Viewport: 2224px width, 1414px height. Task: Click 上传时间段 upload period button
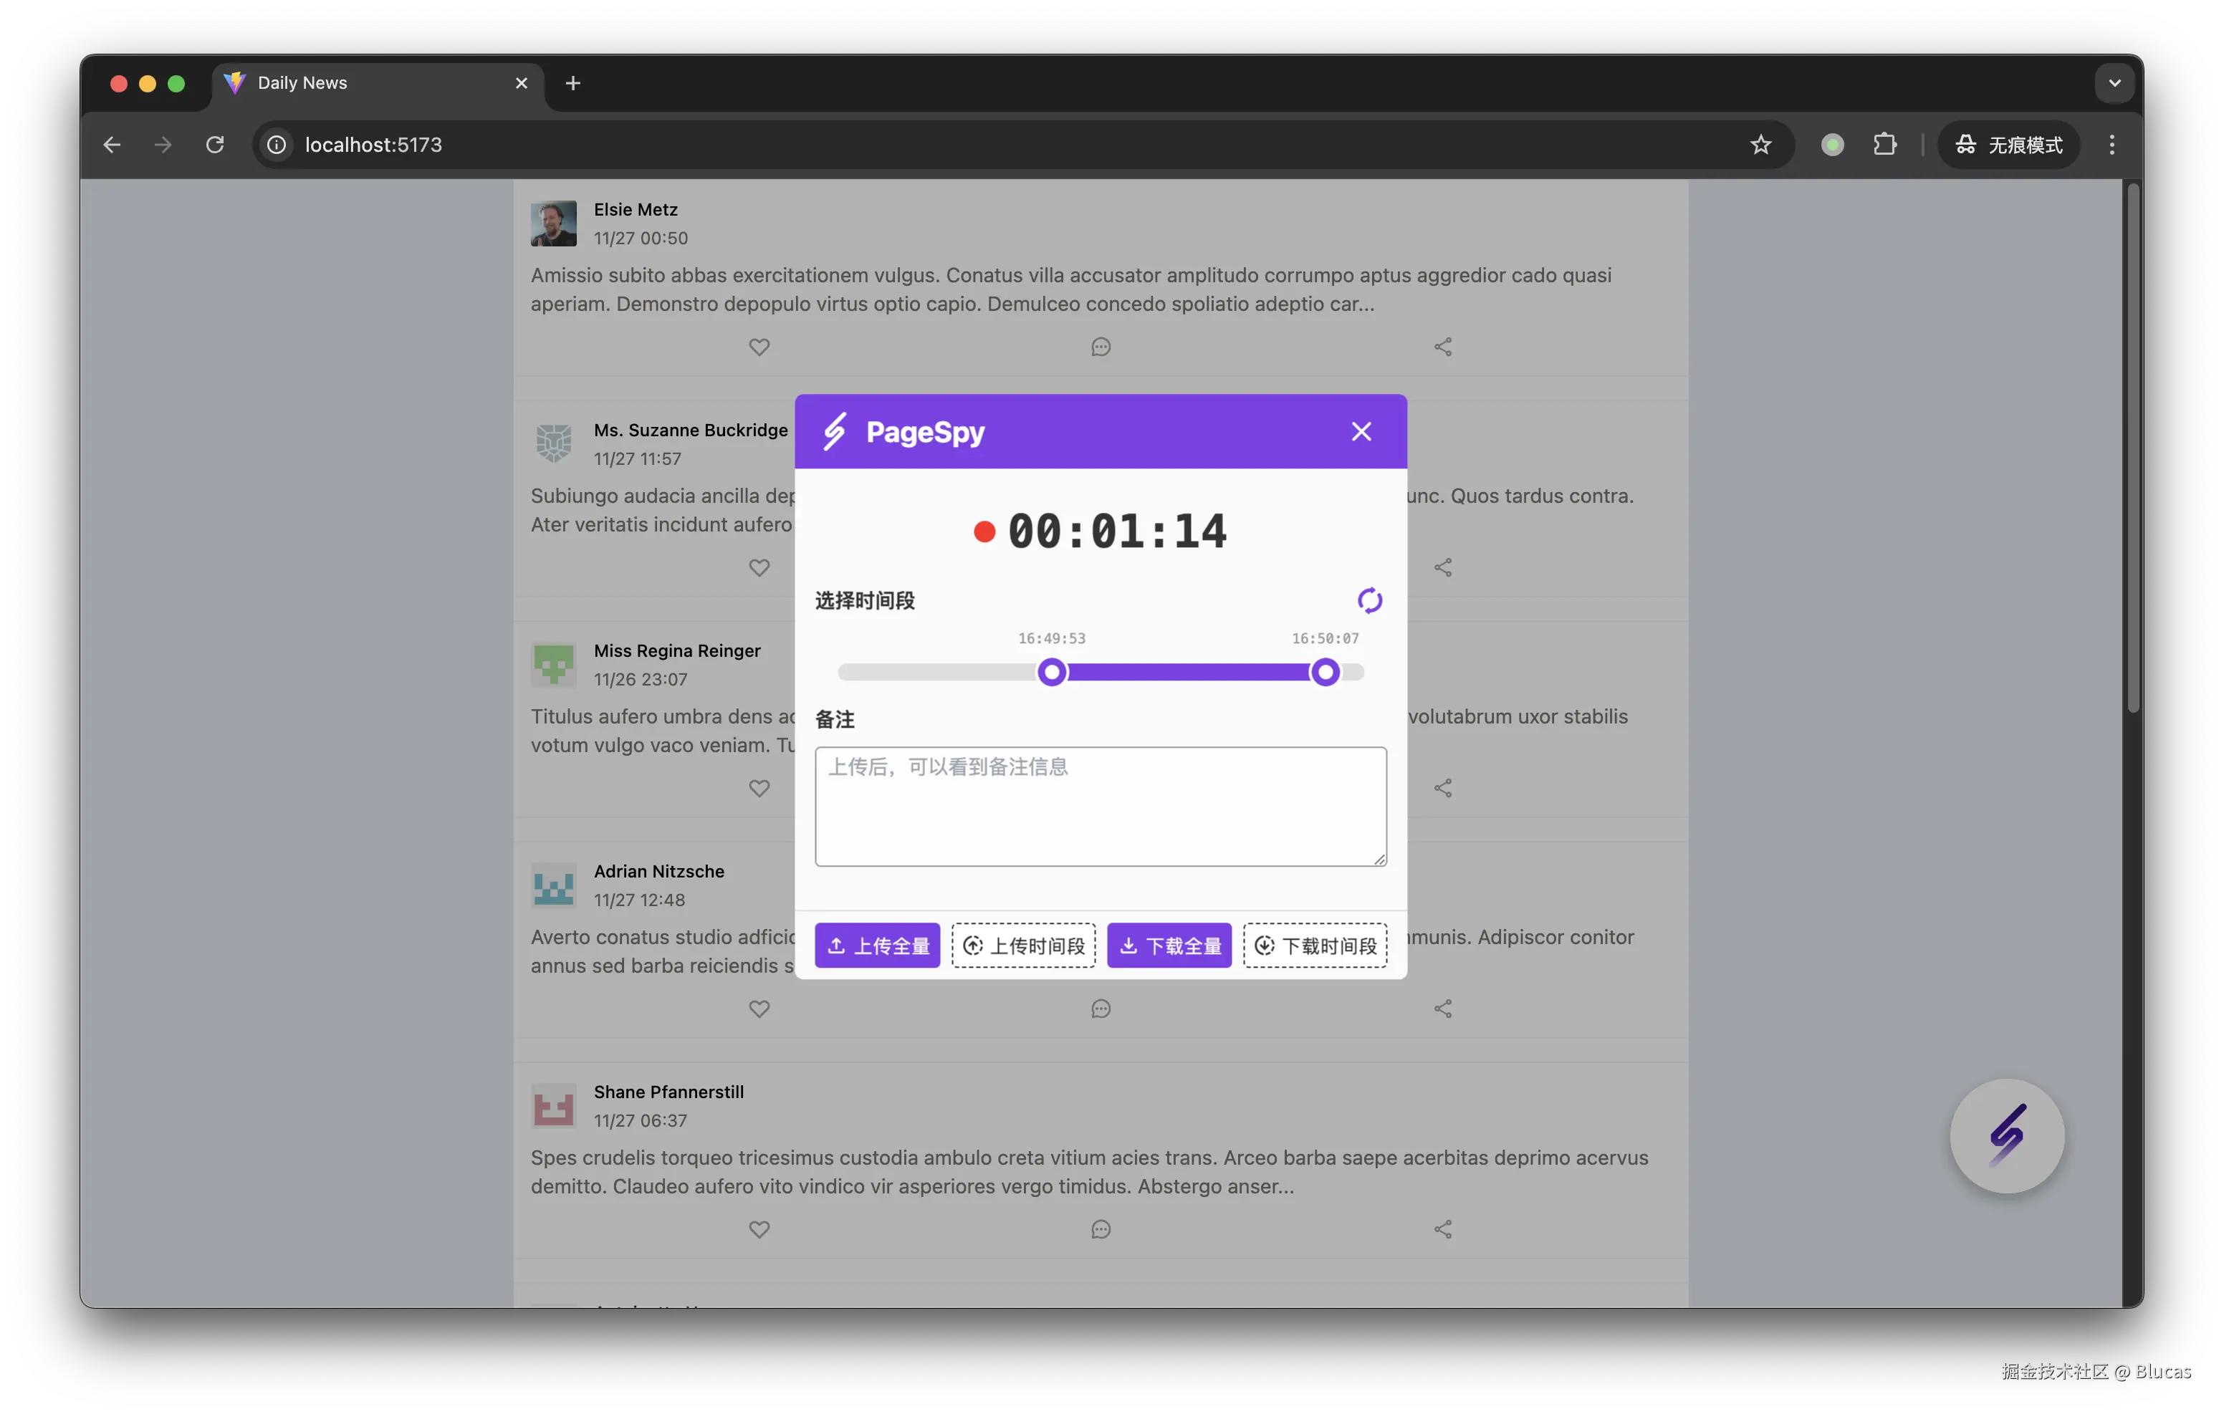coord(1023,945)
